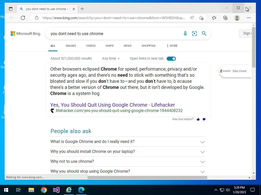
Task: Switch to the NEWS tab
Action: coord(127,46)
